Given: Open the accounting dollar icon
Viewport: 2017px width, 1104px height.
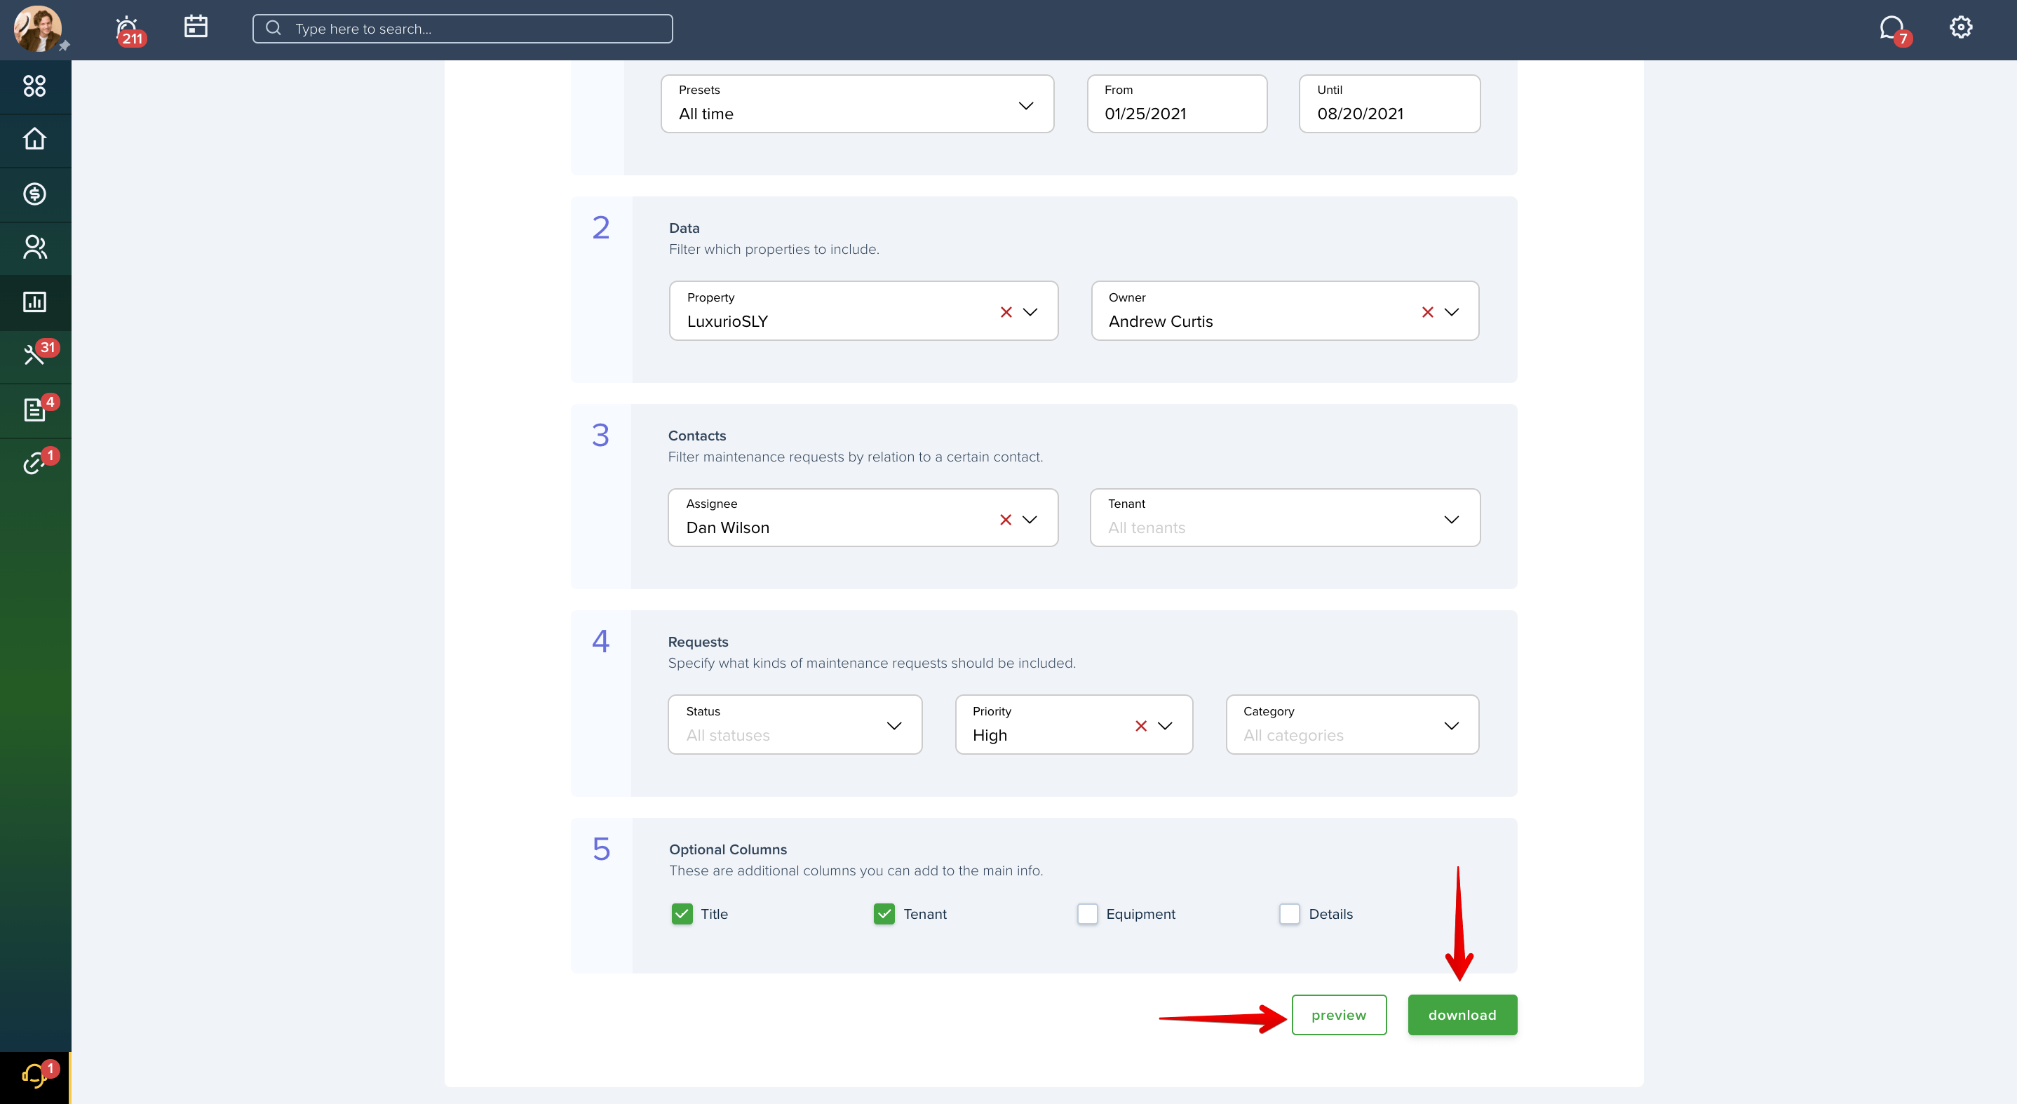Looking at the screenshot, I should point(34,194).
